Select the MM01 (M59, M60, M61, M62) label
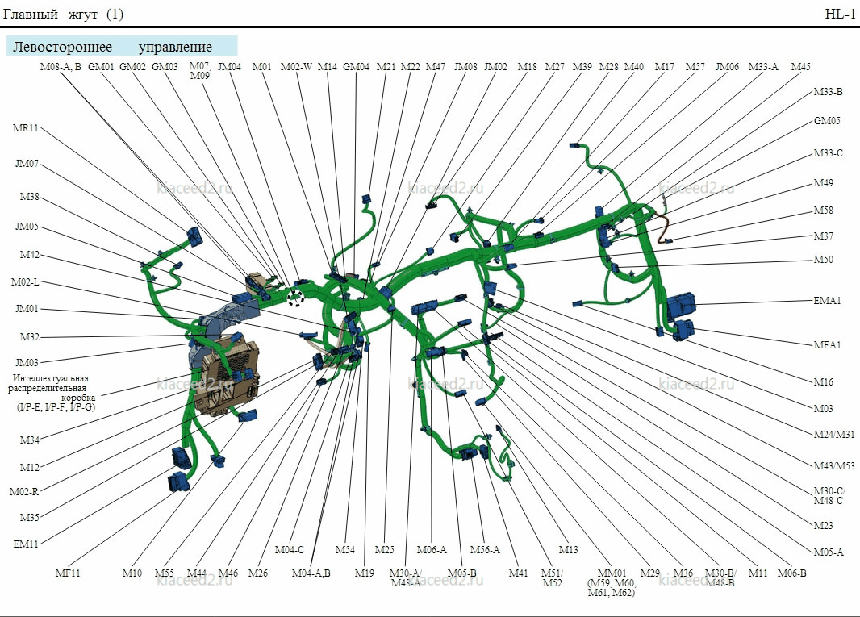860x617 pixels. click(612, 582)
